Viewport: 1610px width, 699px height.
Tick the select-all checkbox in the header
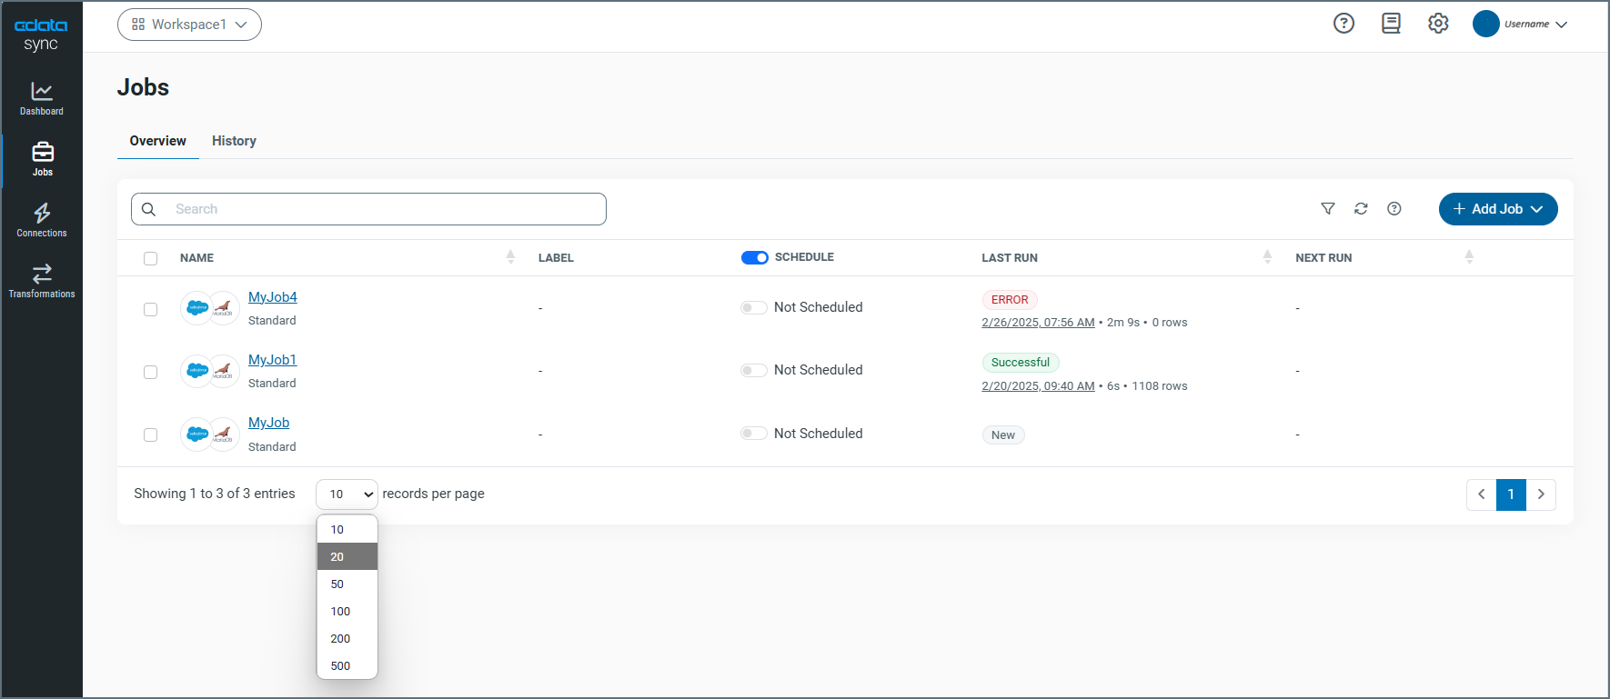pyautogui.click(x=151, y=259)
